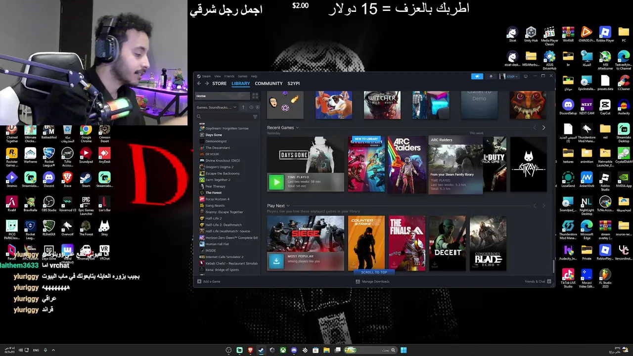Select the library Home button
The height and width of the screenshot is (356, 633).
click(223, 96)
